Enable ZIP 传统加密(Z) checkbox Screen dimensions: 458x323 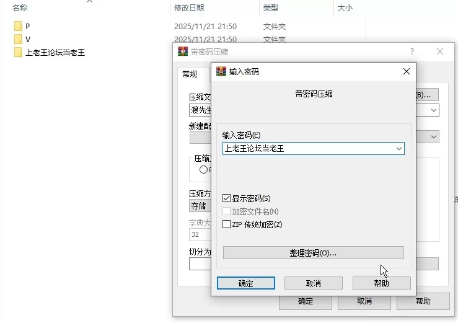click(226, 224)
